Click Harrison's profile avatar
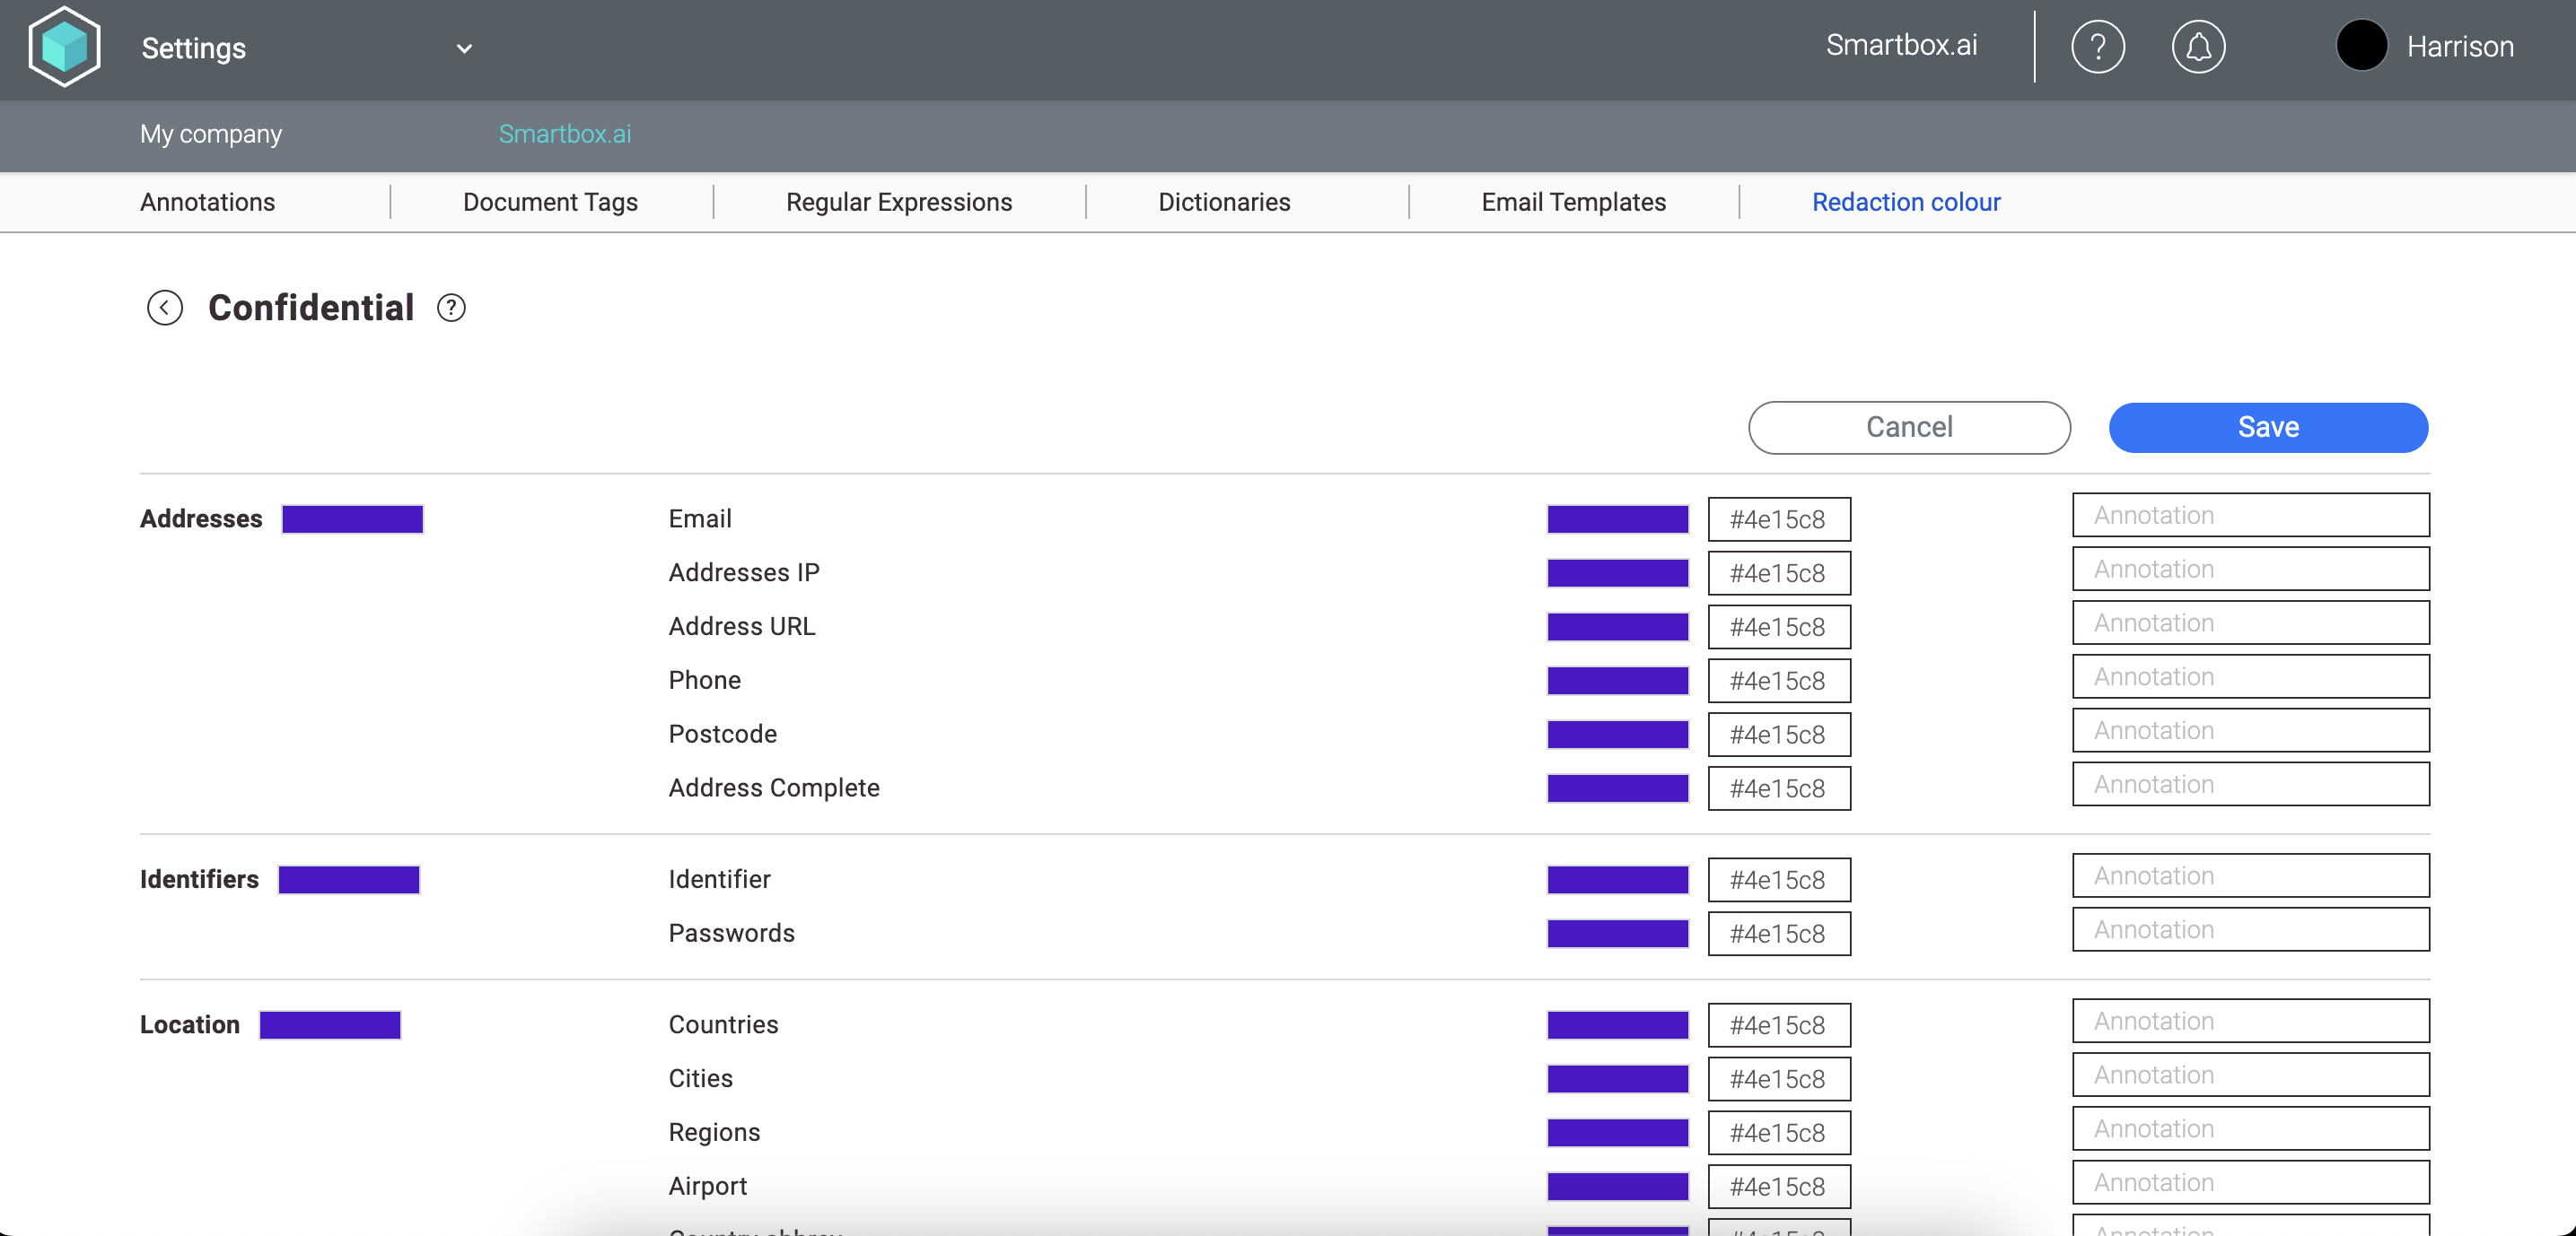 [x=2361, y=46]
